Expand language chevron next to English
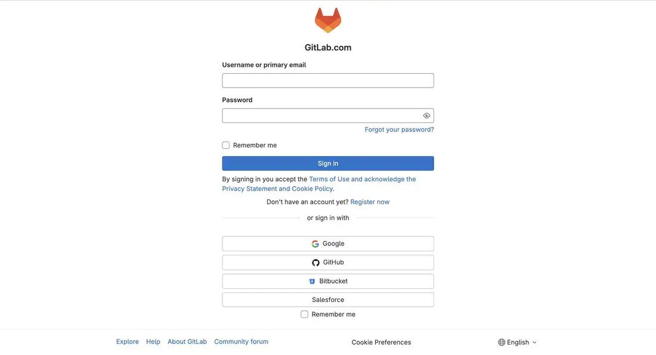This screenshot has height=355, width=656. coord(534,342)
